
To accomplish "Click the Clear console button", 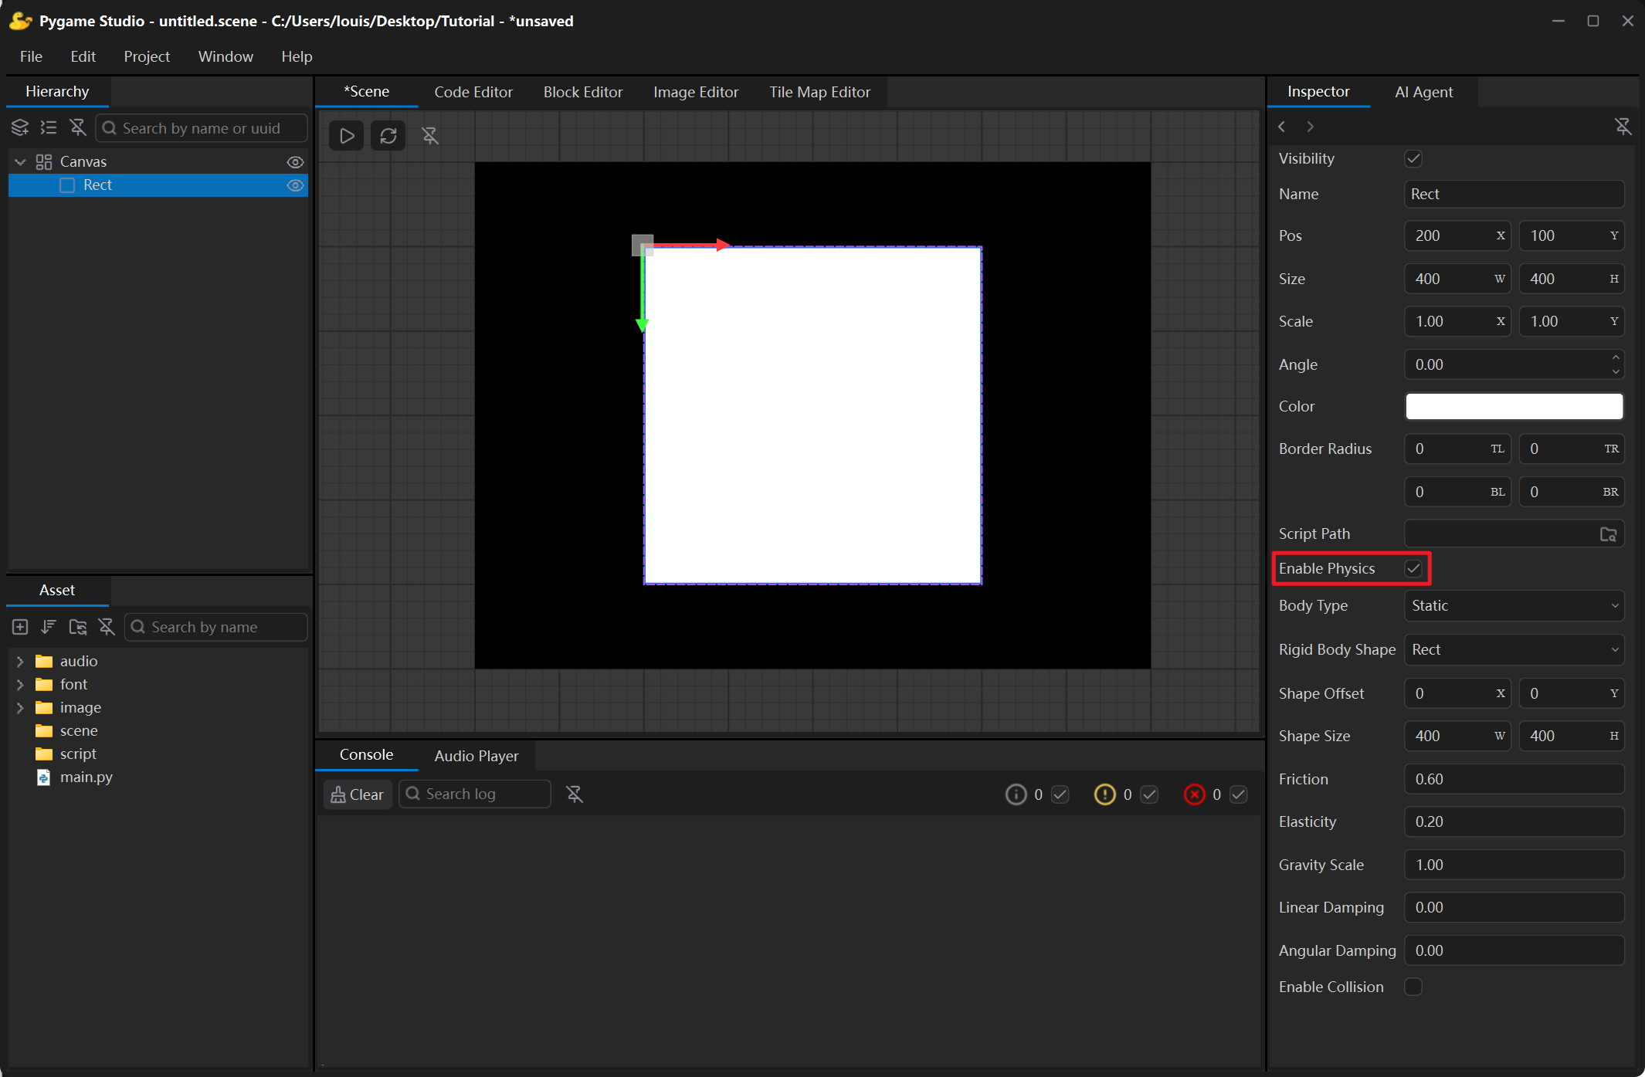I will coord(358,794).
